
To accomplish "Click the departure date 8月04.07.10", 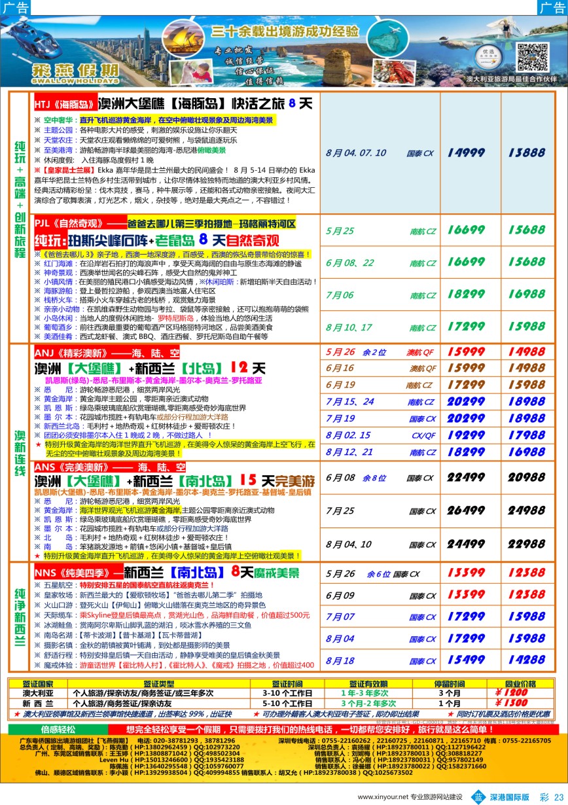I will [356, 152].
